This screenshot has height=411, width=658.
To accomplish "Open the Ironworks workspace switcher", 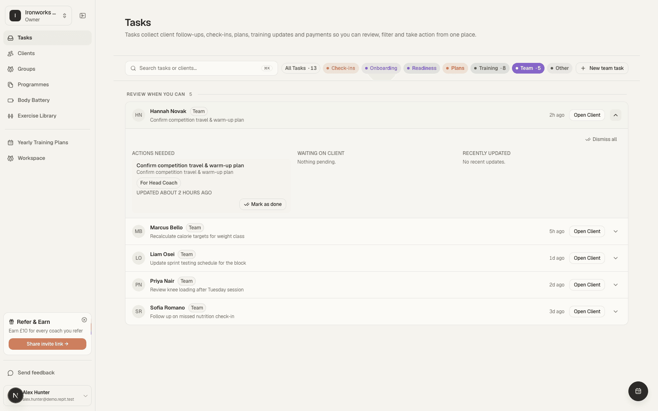I will point(38,16).
